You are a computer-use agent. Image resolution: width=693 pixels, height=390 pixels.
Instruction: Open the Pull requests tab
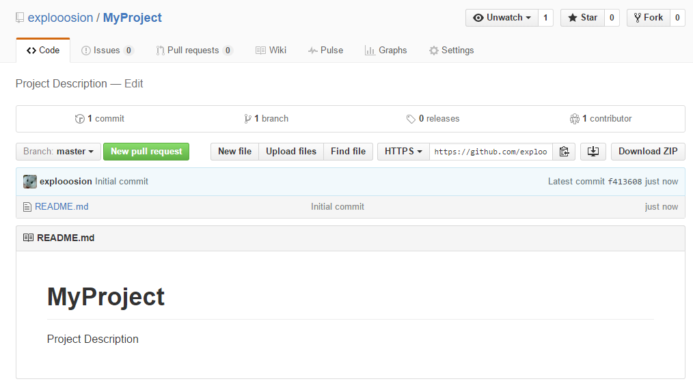(194, 51)
